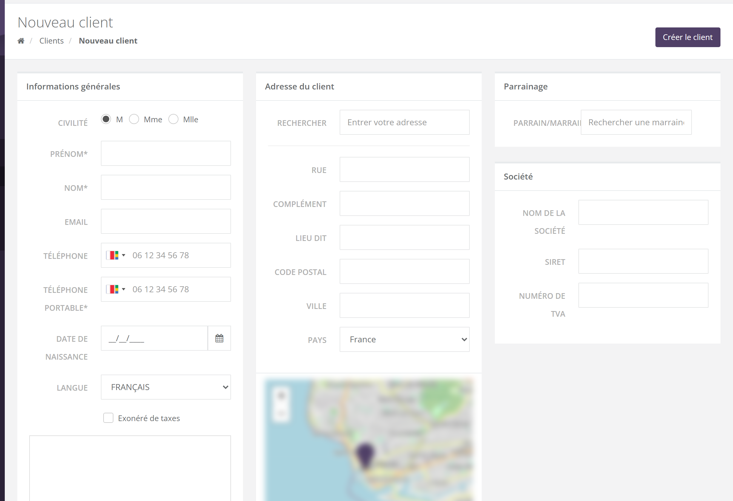Open the birth date calendar picker icon
The image size is (733, 501).
219,338
